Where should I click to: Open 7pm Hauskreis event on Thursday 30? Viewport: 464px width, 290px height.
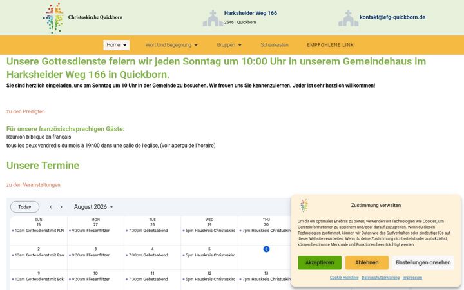pyautogui.click(x=266, y=231)
